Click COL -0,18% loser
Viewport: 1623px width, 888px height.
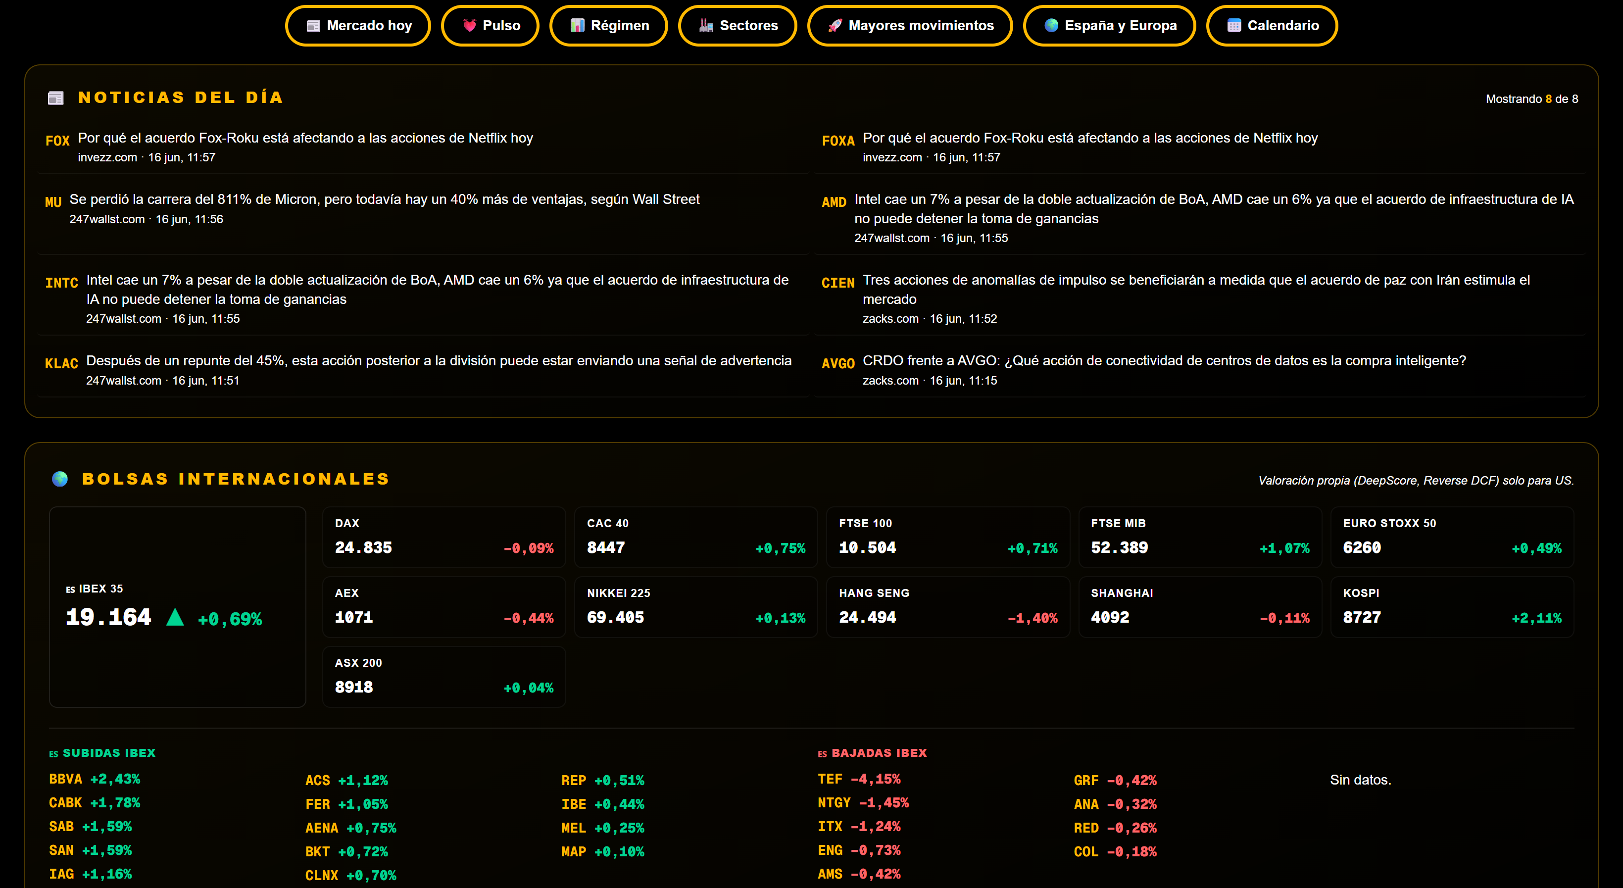coord(1115,852)
